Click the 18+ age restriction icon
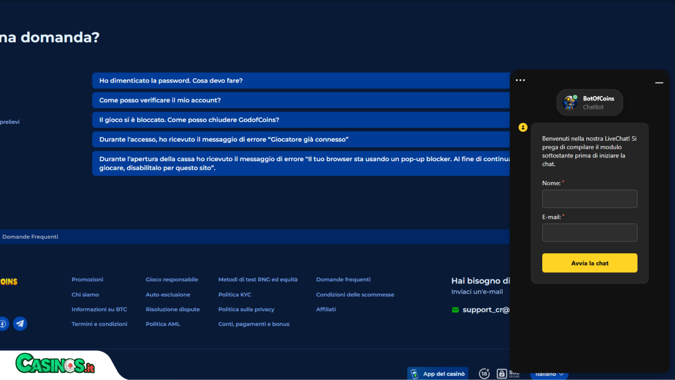 tap(484, 373)
